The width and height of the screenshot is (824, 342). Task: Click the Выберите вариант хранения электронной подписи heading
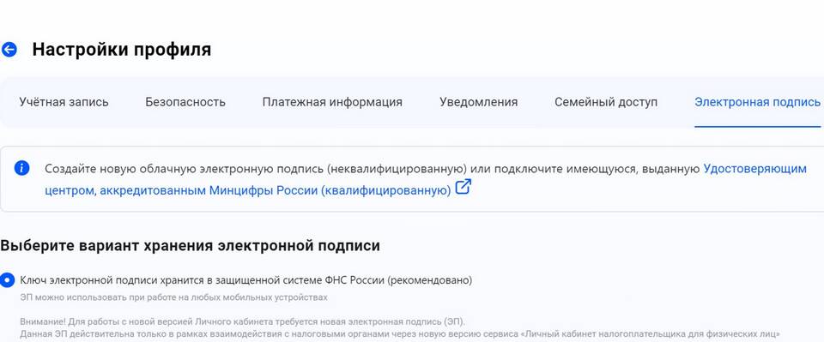coord(190,246)
